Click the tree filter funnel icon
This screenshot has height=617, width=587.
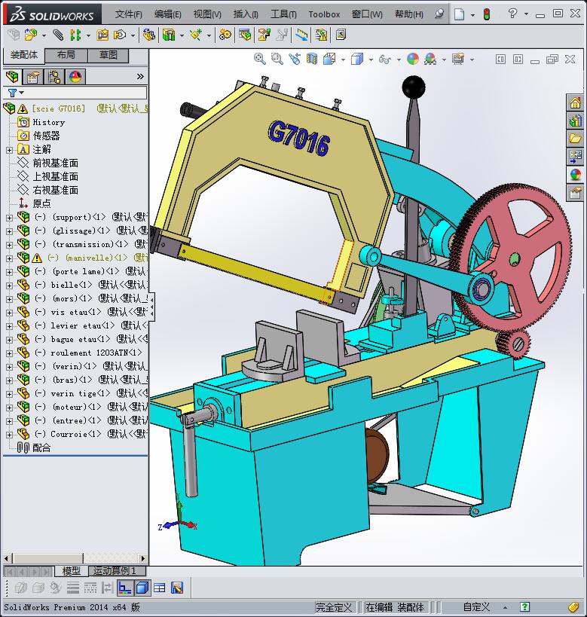(12, 93)
